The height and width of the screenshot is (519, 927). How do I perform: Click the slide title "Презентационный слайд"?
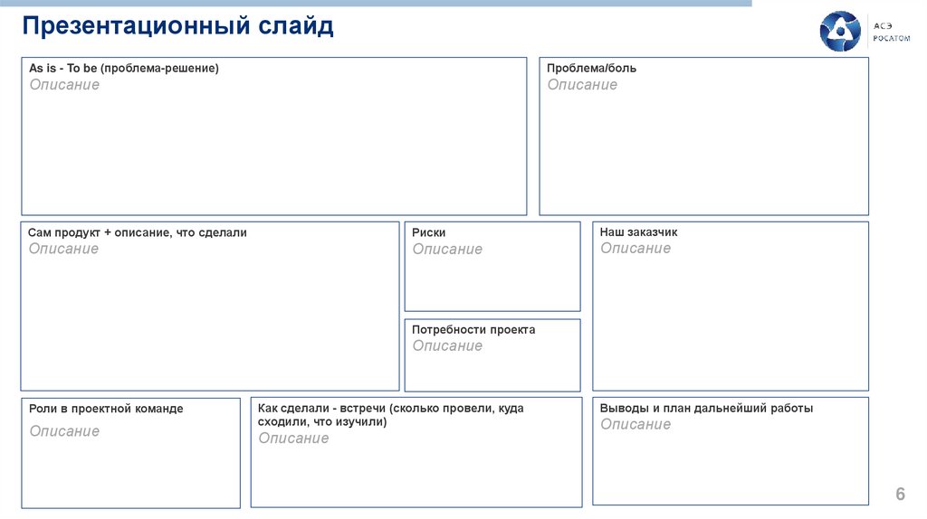pos(178,26)
